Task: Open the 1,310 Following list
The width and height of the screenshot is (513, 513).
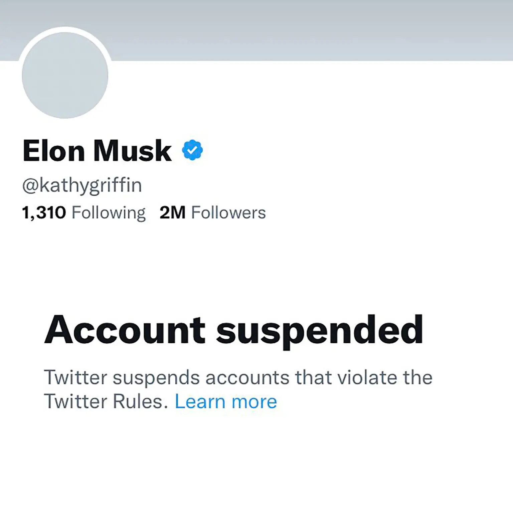Action: [84, 213]
